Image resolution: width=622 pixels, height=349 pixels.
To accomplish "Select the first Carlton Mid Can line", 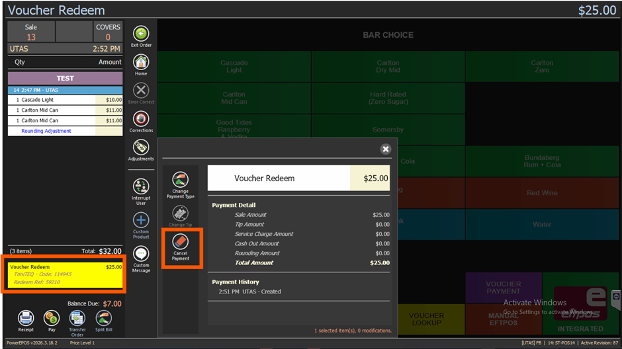I will point(65,110).
